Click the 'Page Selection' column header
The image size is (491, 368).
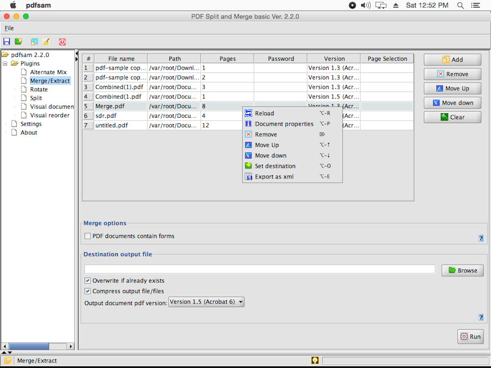(x=387, y=58)
